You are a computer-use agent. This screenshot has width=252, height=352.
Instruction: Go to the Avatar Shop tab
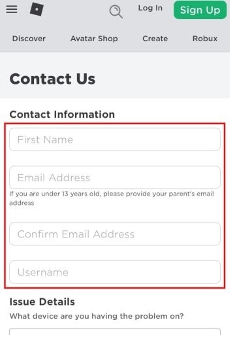[x=94, y=39]
